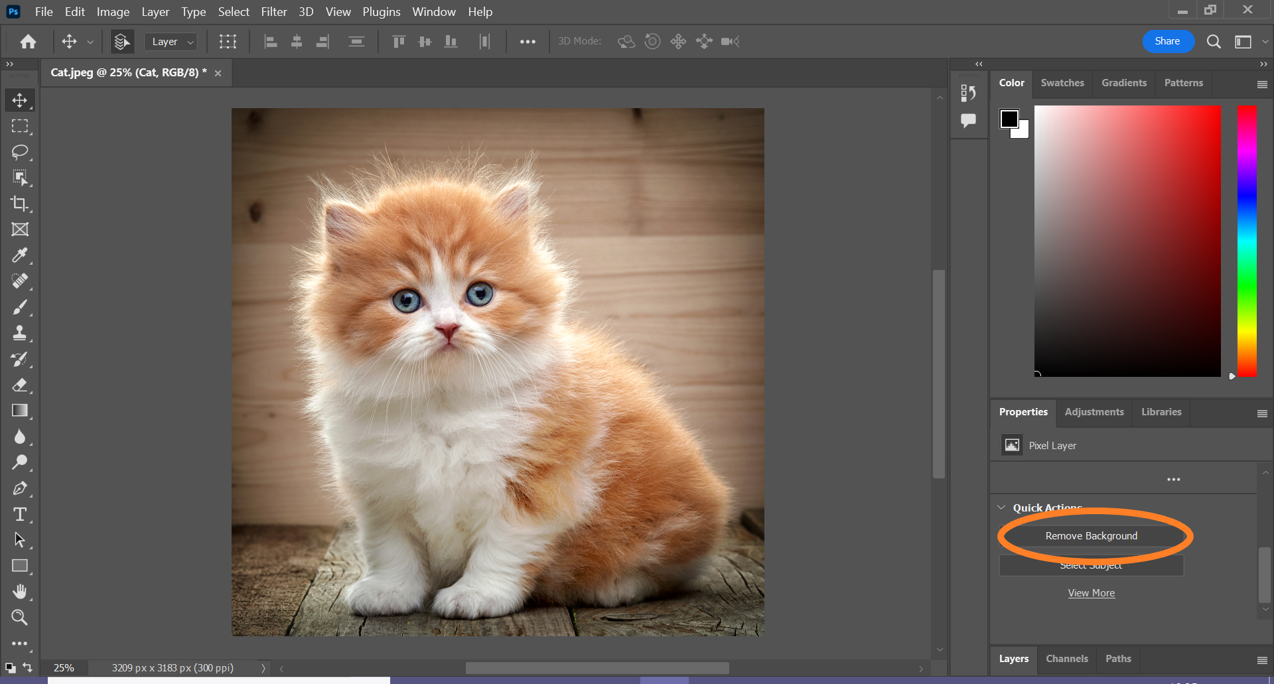Reset default foreground and background colors
The image size is (1274, 684).
tap(10, 667)
